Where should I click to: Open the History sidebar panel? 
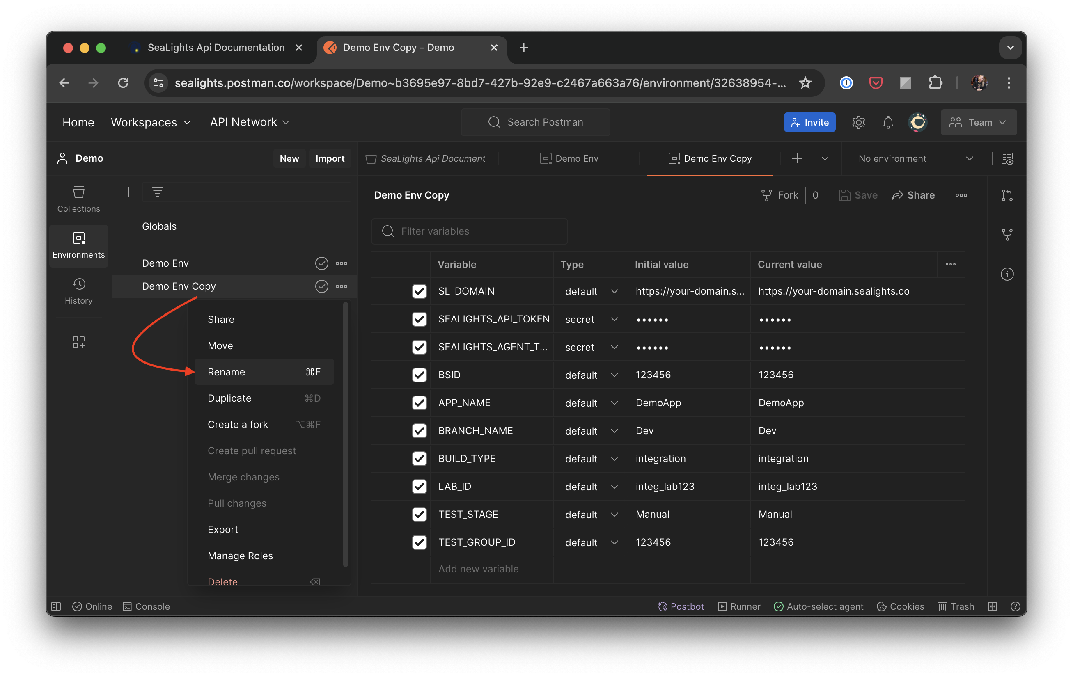(x=78, y=291)
